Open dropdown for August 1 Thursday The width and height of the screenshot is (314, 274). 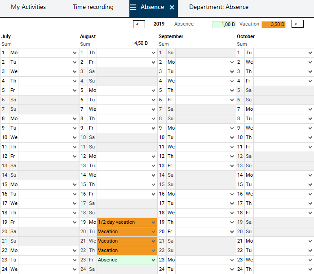154,53
